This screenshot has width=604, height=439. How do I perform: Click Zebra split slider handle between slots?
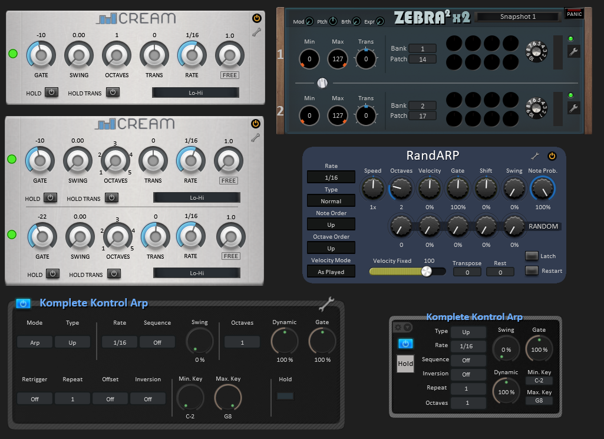322,83
